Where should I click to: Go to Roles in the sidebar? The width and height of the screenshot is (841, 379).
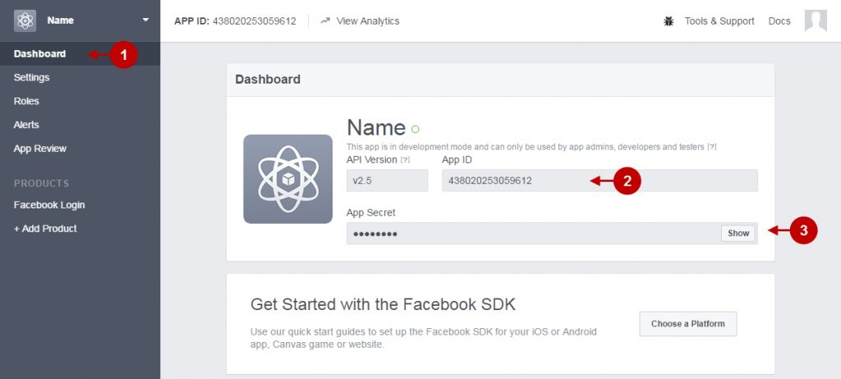[x=26, y=101]
